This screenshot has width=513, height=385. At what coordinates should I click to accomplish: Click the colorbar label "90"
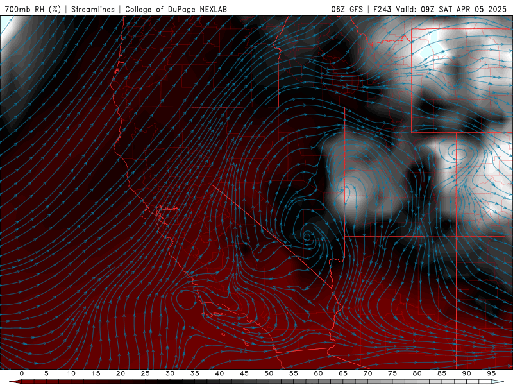[466, 373]
